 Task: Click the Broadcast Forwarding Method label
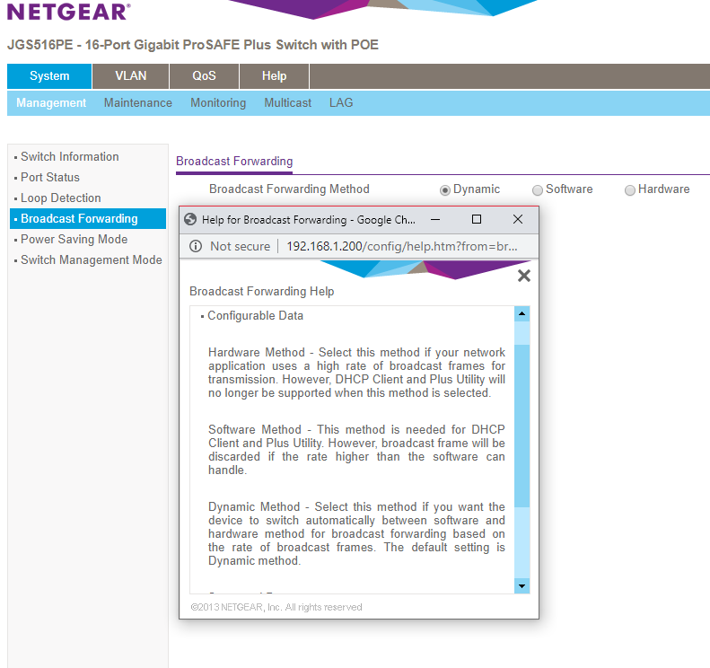click(289, 189)
